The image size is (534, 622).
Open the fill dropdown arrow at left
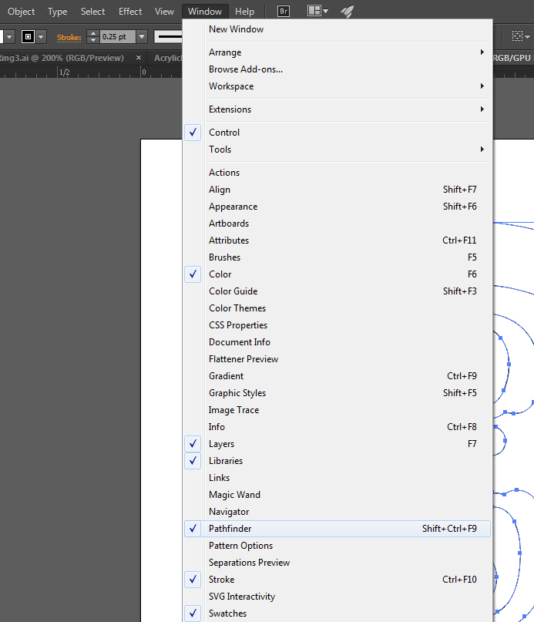tap(9, 37)
